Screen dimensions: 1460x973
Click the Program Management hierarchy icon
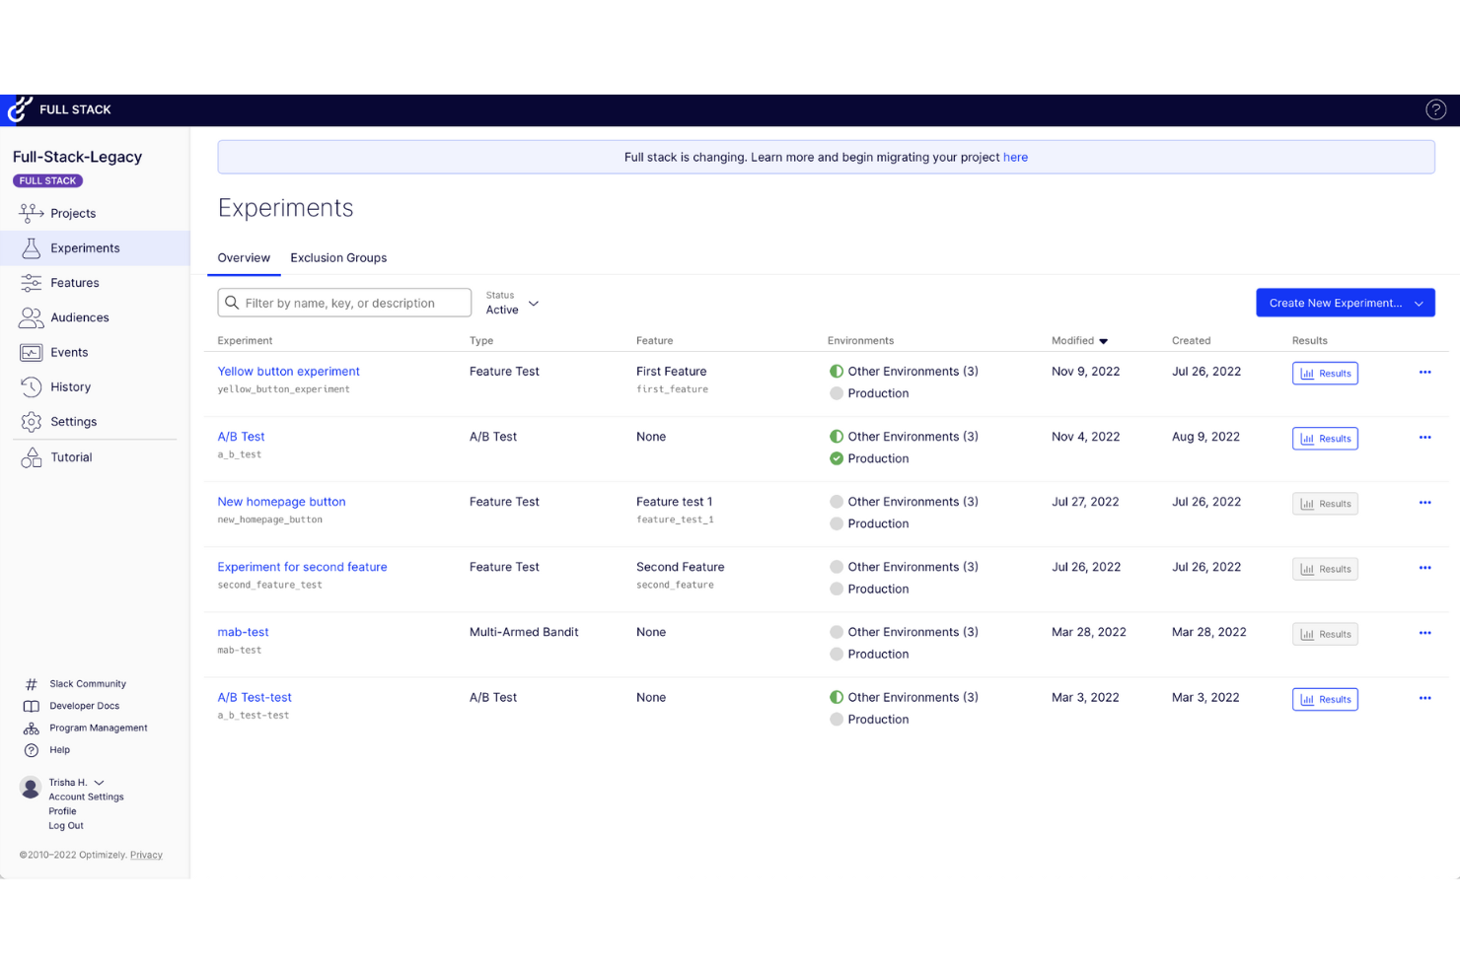click(32, 729)
